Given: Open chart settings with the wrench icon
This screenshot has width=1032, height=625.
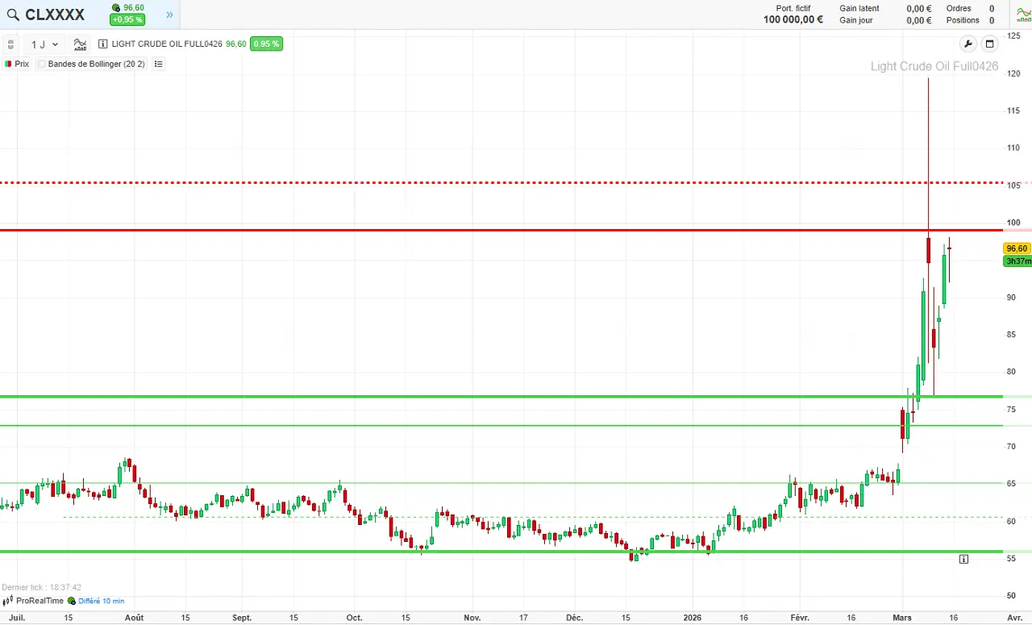Looking at the screenshot, I should coord(968,44).
